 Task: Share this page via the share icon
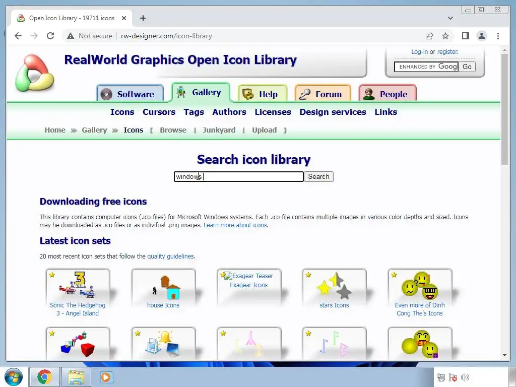click(429, 36)
